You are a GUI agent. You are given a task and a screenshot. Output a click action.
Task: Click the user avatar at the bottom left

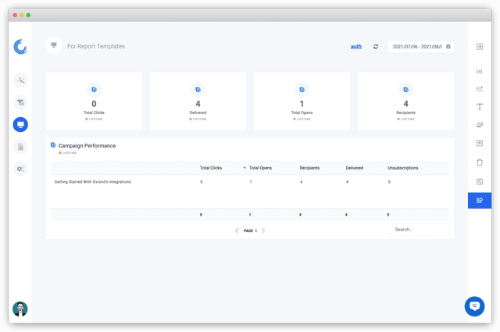click(20, 309)
